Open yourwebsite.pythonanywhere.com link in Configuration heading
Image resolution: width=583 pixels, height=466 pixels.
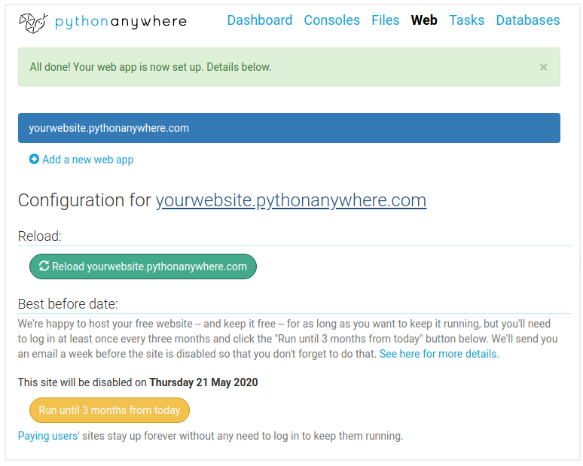[291, 200]
